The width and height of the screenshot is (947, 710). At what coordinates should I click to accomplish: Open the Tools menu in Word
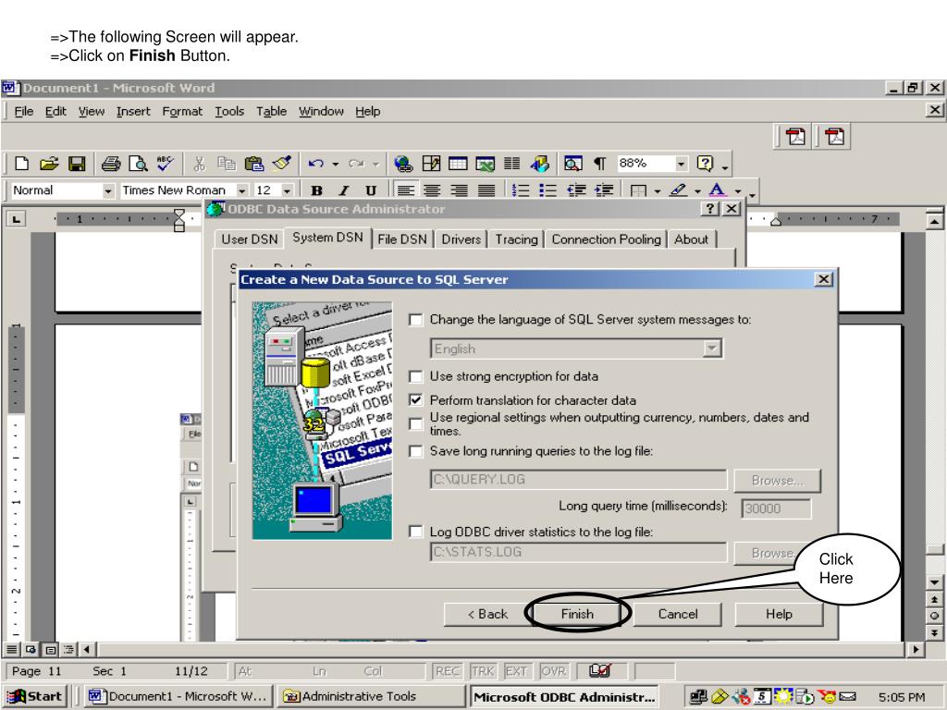(229, 111)
